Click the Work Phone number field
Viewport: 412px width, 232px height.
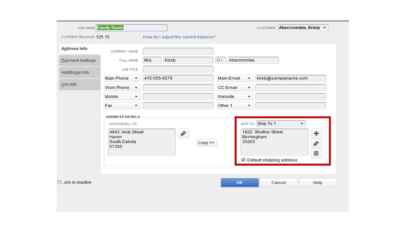pos(178,88)
